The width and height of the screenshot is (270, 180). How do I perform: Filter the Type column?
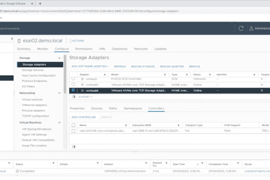[x=186, y=75]
